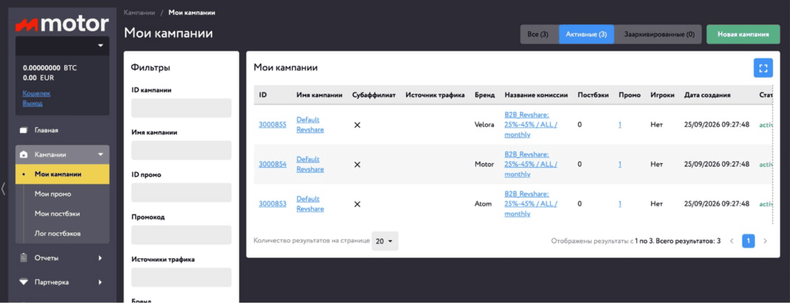Focus the Промокод filter field

pos(181,235)
